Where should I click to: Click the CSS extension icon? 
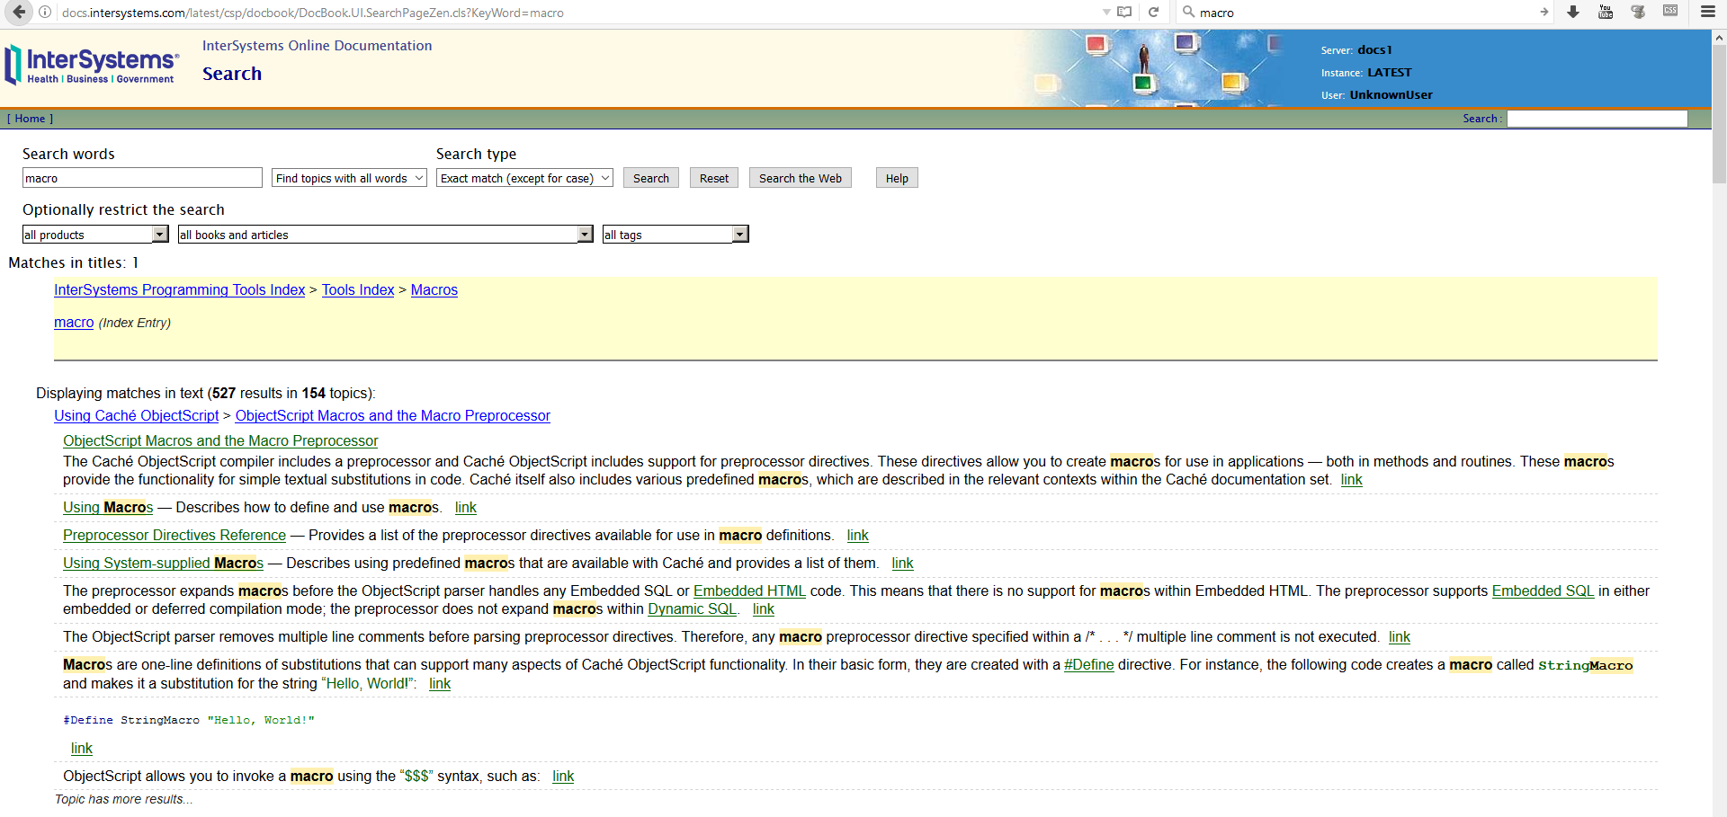tap(1670, 11)
